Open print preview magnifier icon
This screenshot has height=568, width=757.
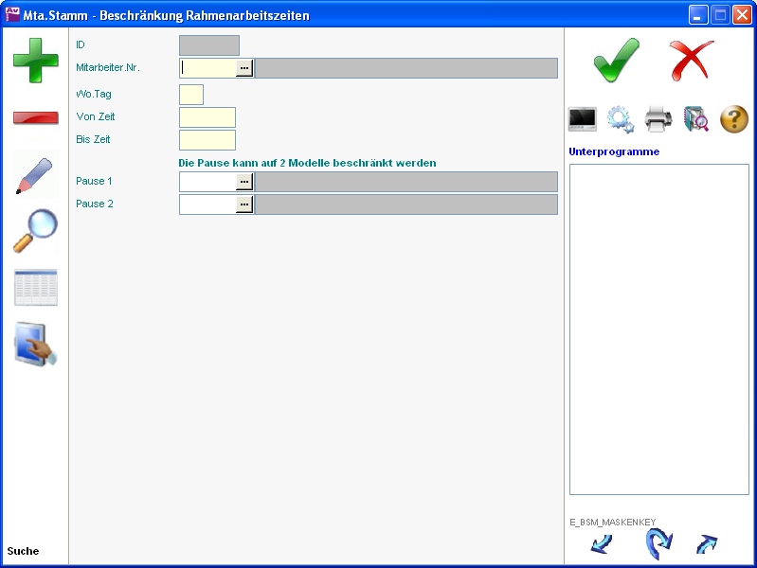click(x=696, y=119)
